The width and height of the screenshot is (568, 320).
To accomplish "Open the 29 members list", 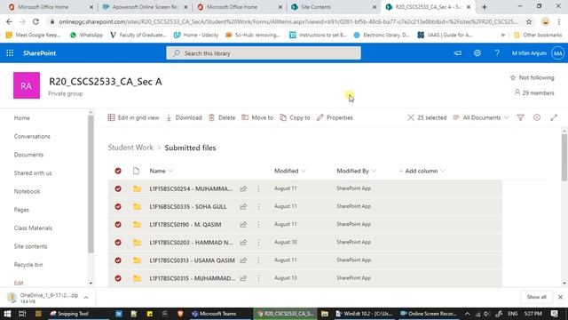I will click(534, 92).
